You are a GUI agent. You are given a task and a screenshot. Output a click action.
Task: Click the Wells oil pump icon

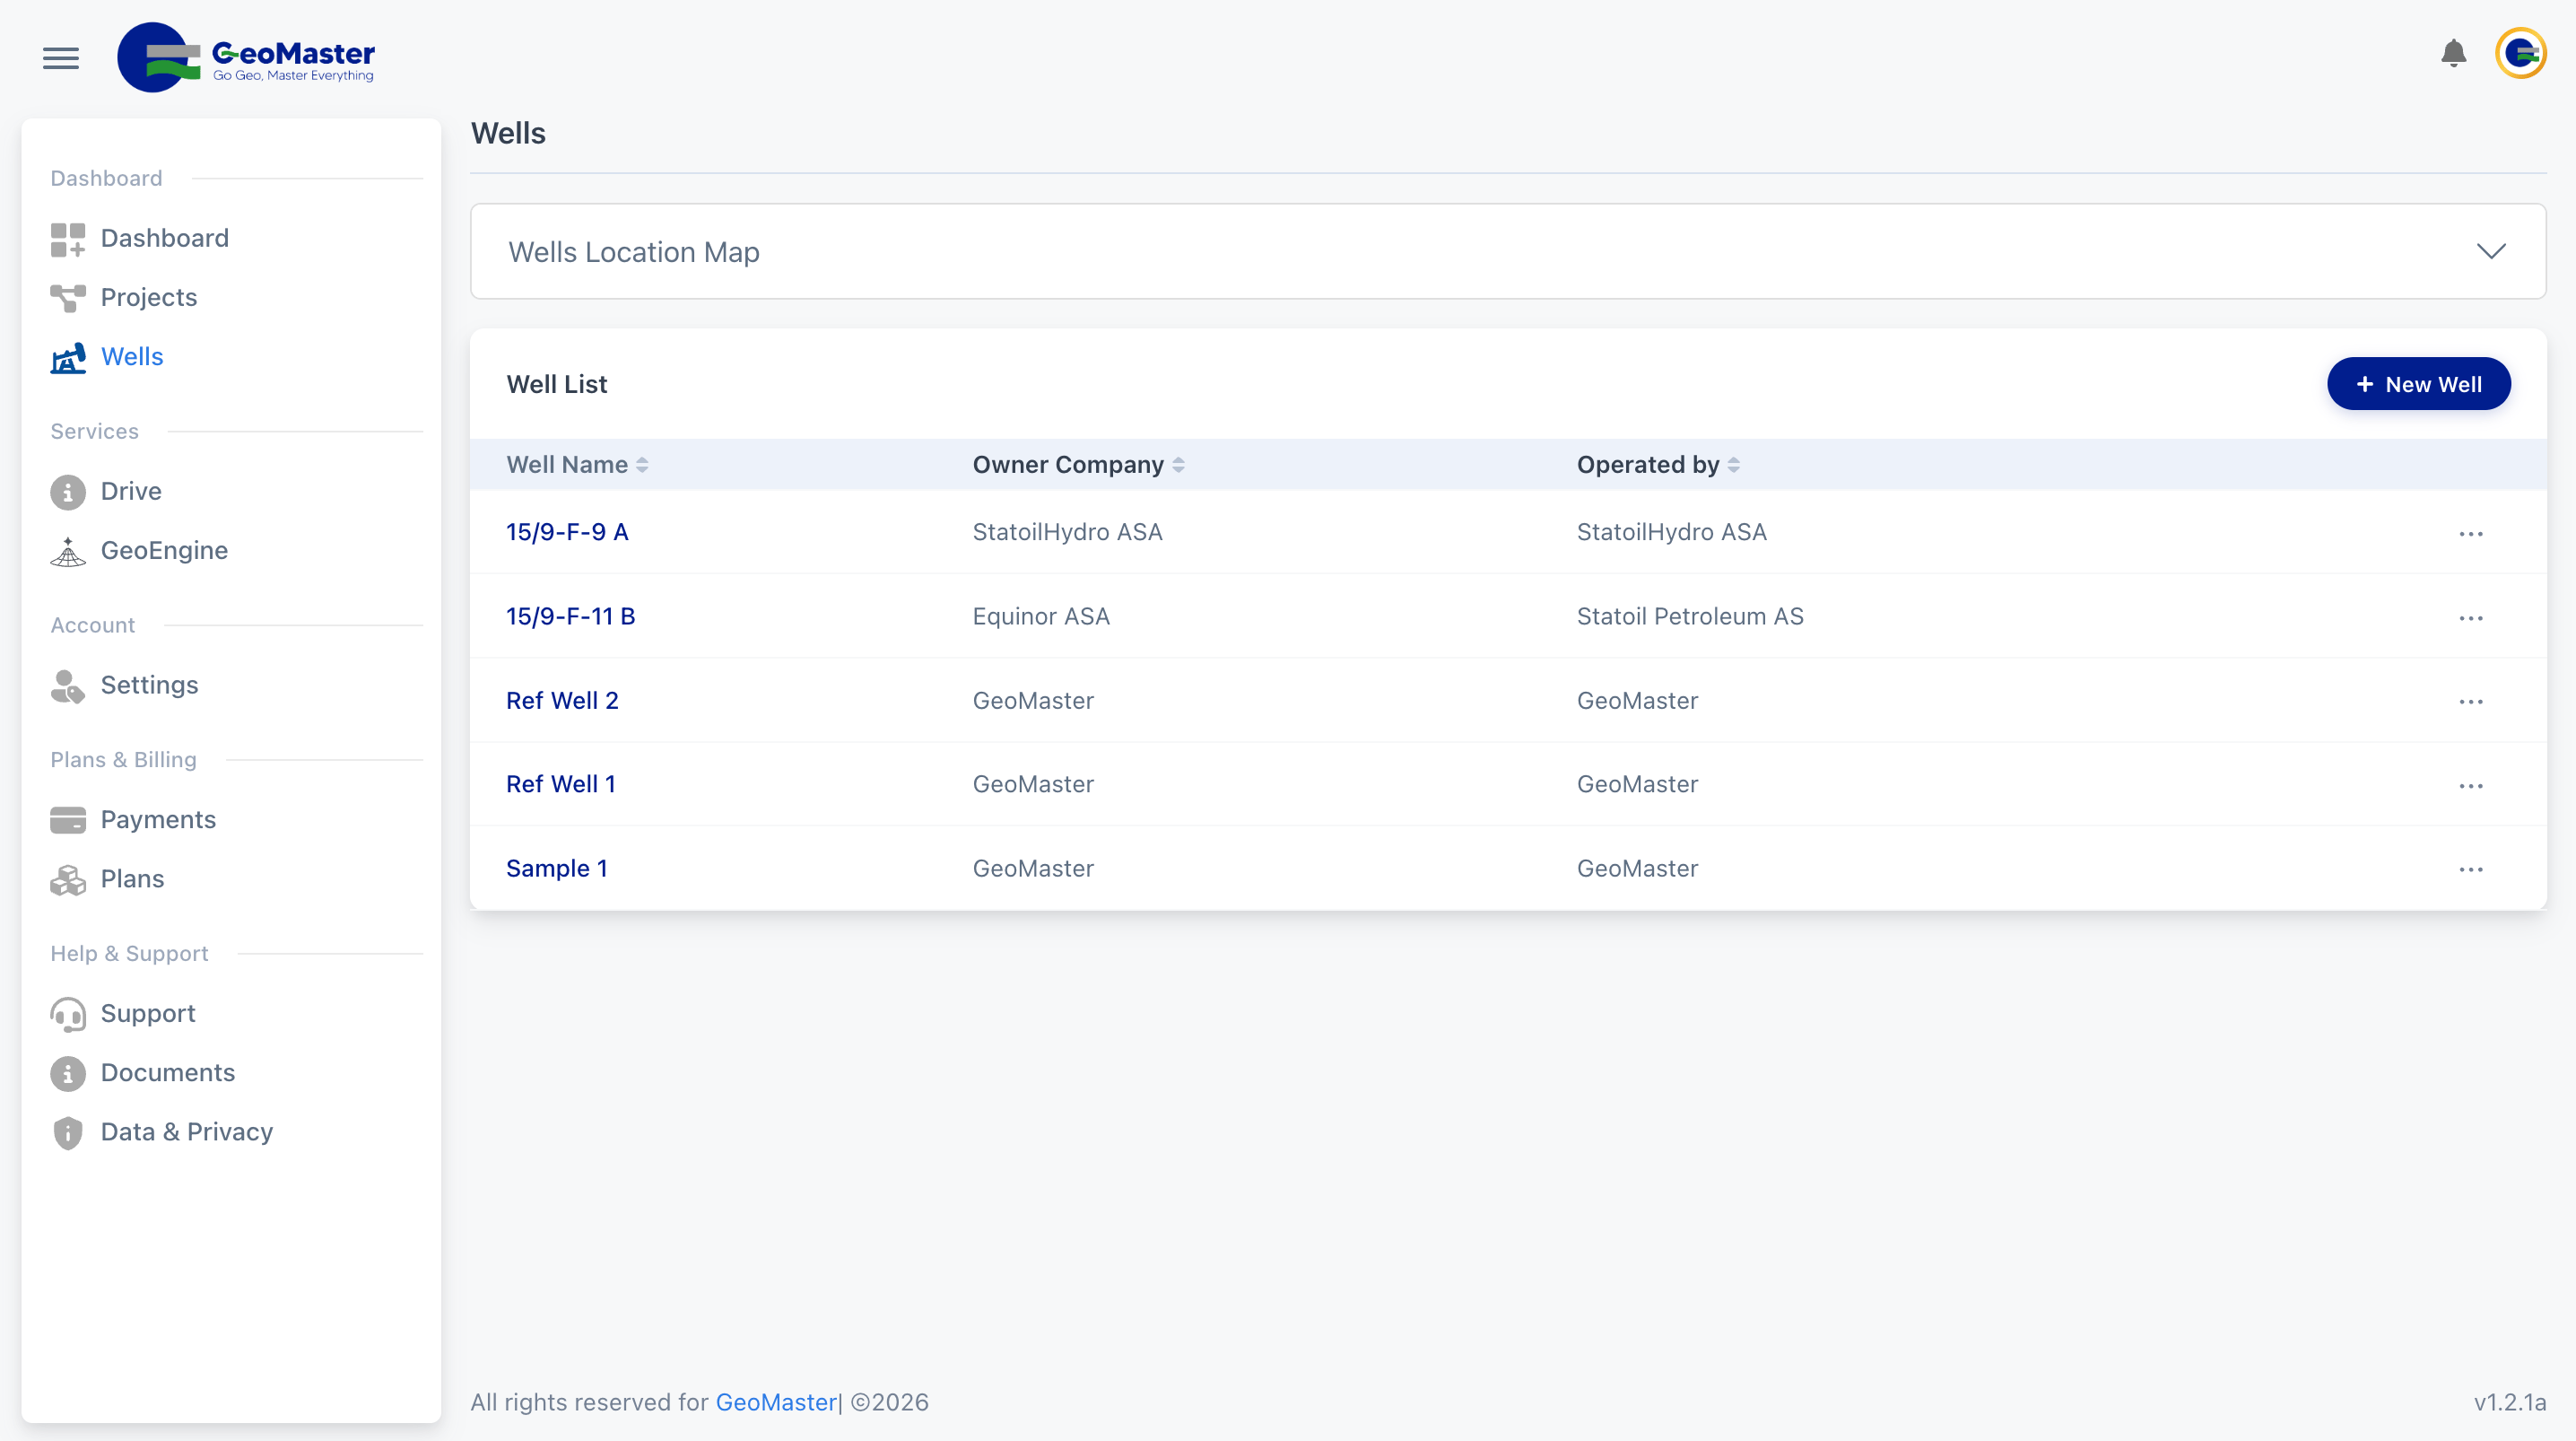[68, 357]
